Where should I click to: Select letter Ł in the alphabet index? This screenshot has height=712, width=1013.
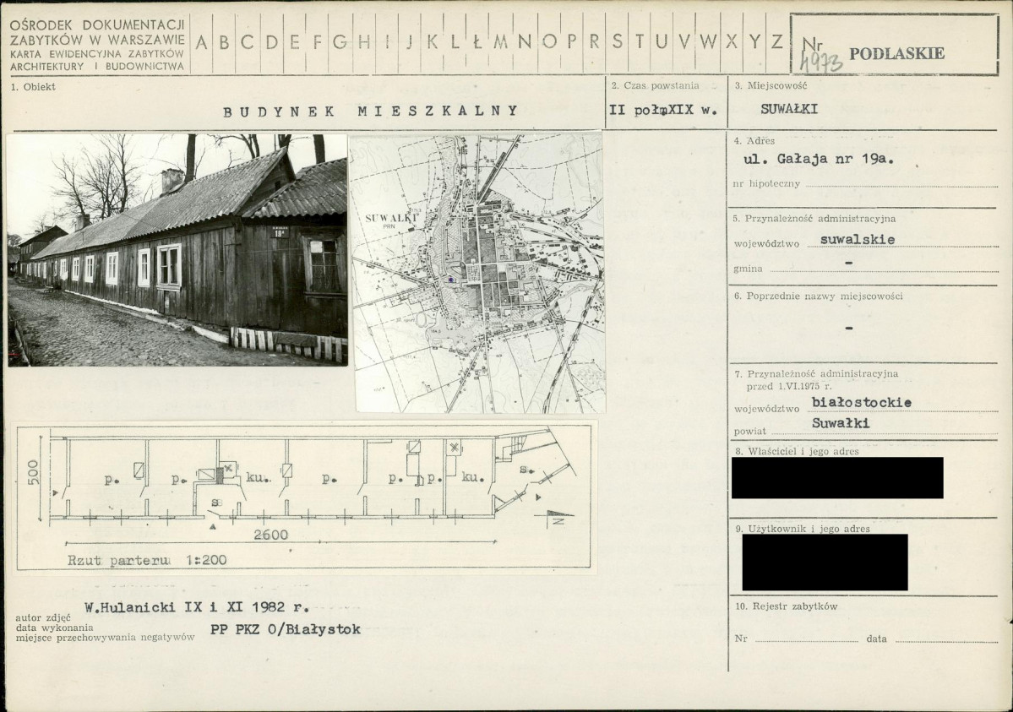coord(478,42)
